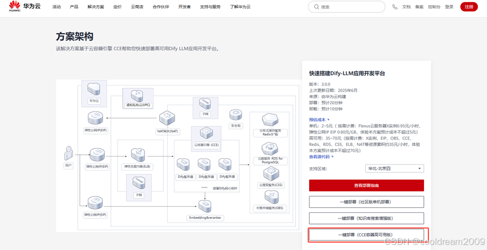Click the 方案架构 heading
The height and width of the screenshot is (250, 487).
point(74,37)
